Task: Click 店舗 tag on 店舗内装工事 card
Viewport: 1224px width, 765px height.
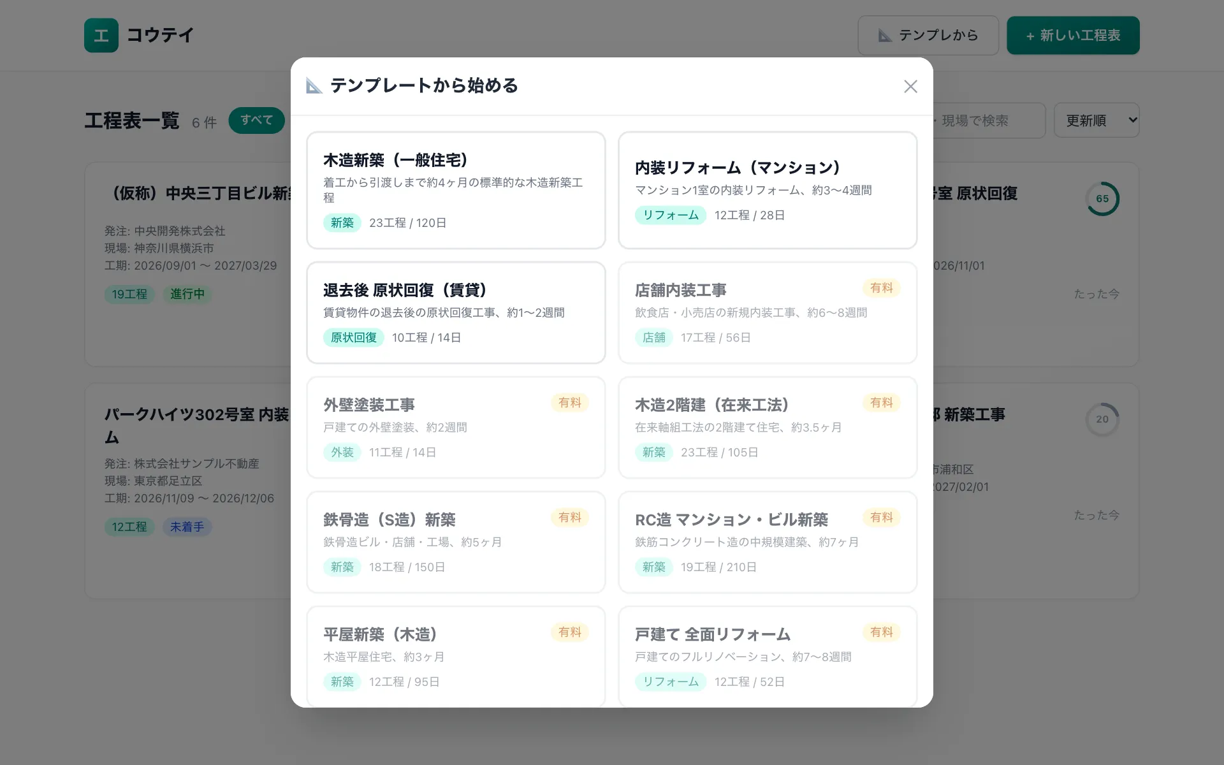Action: pos(654,337)
